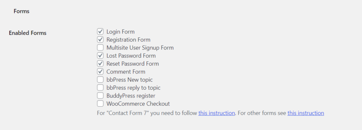The image size is (362, 130).
Task: Click the Comment Form label text
Action: pos(126,72)
